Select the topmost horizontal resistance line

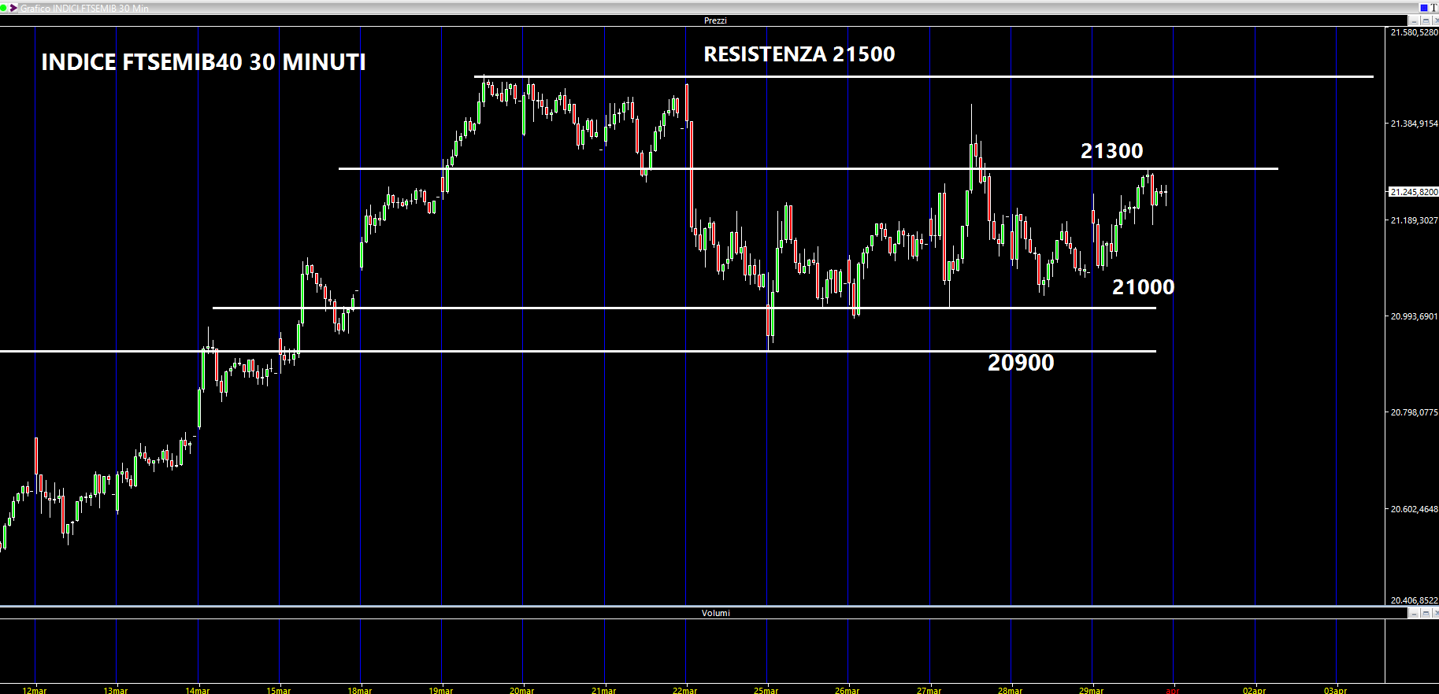click(x=923, y=77)
